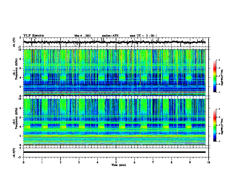
Task: Click the "station=ATH" header label
Action: (110, 36)
